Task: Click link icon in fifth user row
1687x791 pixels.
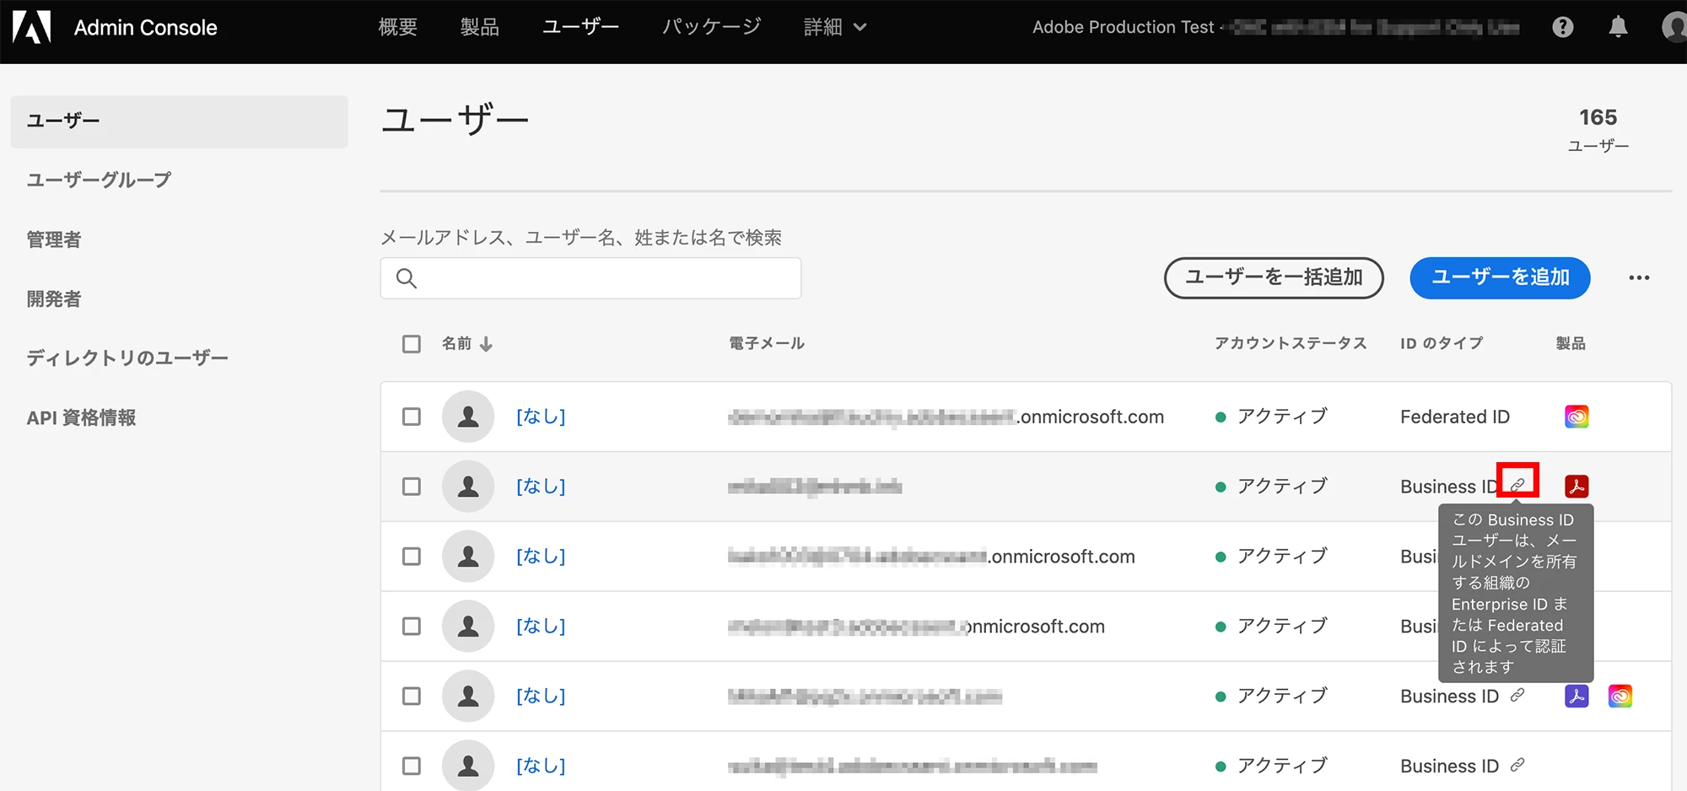Action: [1517, 695]
